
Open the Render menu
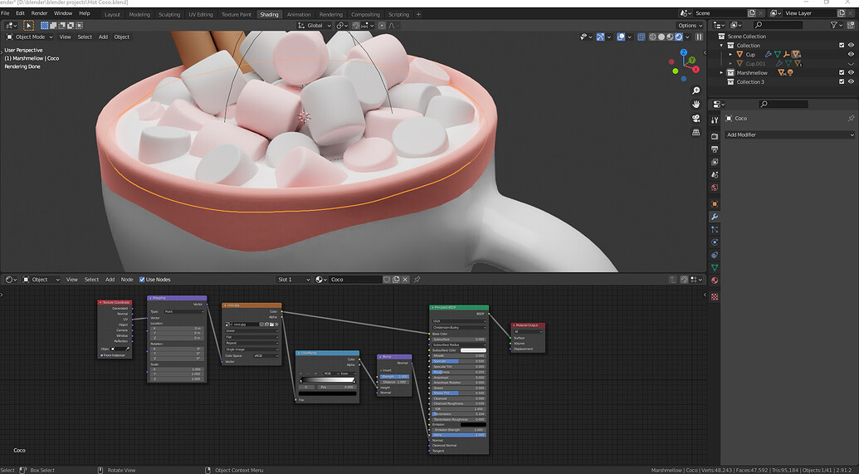tap(39, 13)
